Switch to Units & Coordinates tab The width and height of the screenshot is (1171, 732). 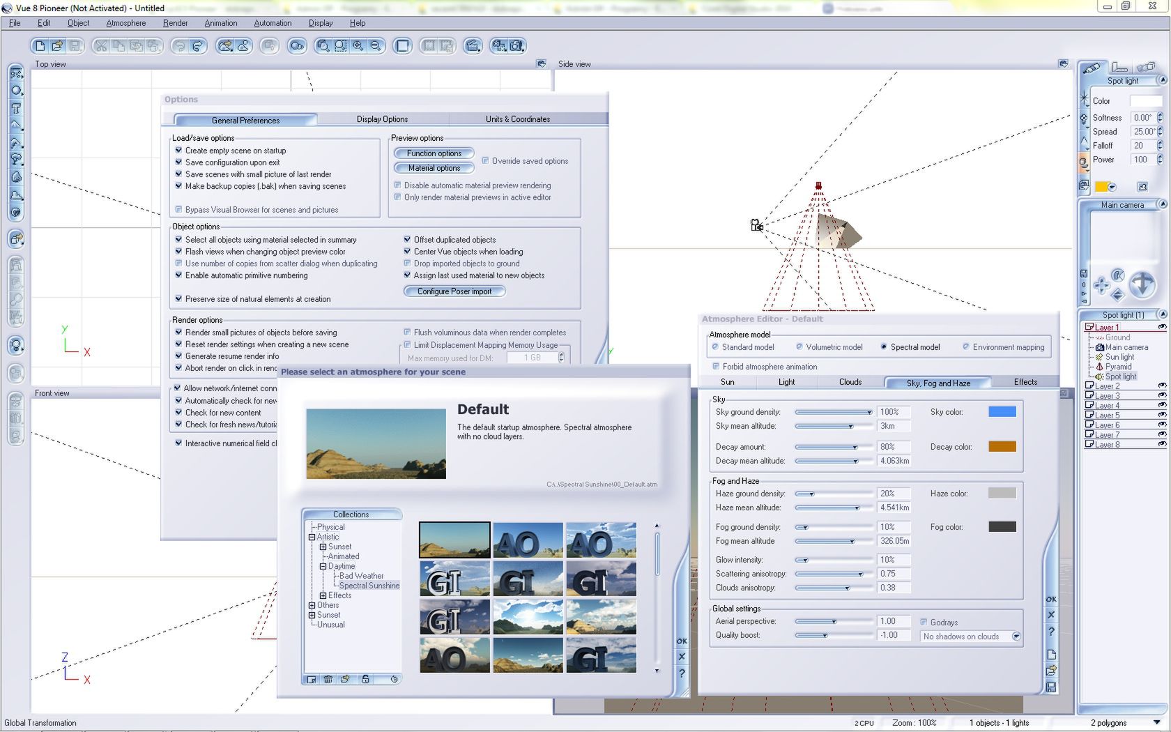518,119
